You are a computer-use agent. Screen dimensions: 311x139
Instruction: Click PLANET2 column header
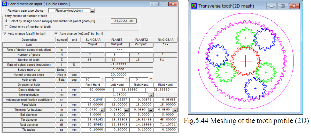tap(141, 40)
